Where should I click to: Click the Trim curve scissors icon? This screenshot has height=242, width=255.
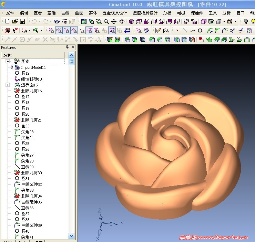point(232,30)
